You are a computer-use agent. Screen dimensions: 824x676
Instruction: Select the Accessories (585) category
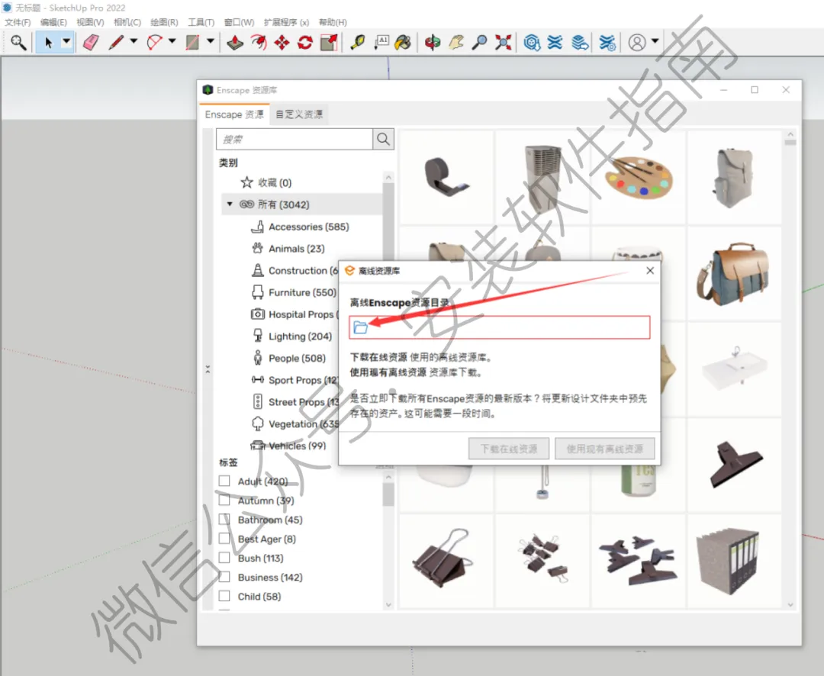coord(300,227)
